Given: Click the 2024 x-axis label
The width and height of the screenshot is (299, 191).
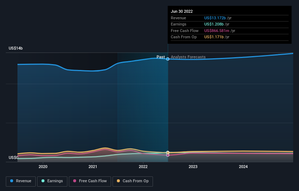Looking at the screenshot, I should 243,167.
